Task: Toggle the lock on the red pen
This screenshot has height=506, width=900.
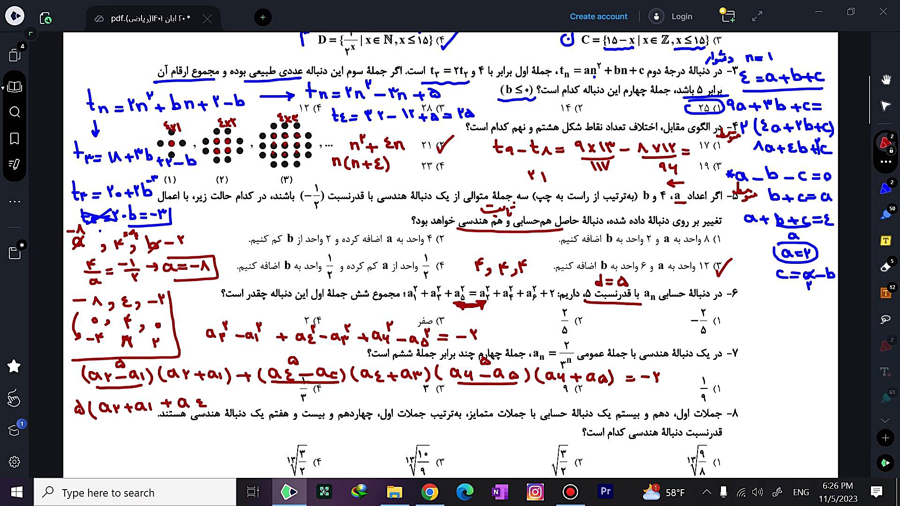Action: [891, 150]
